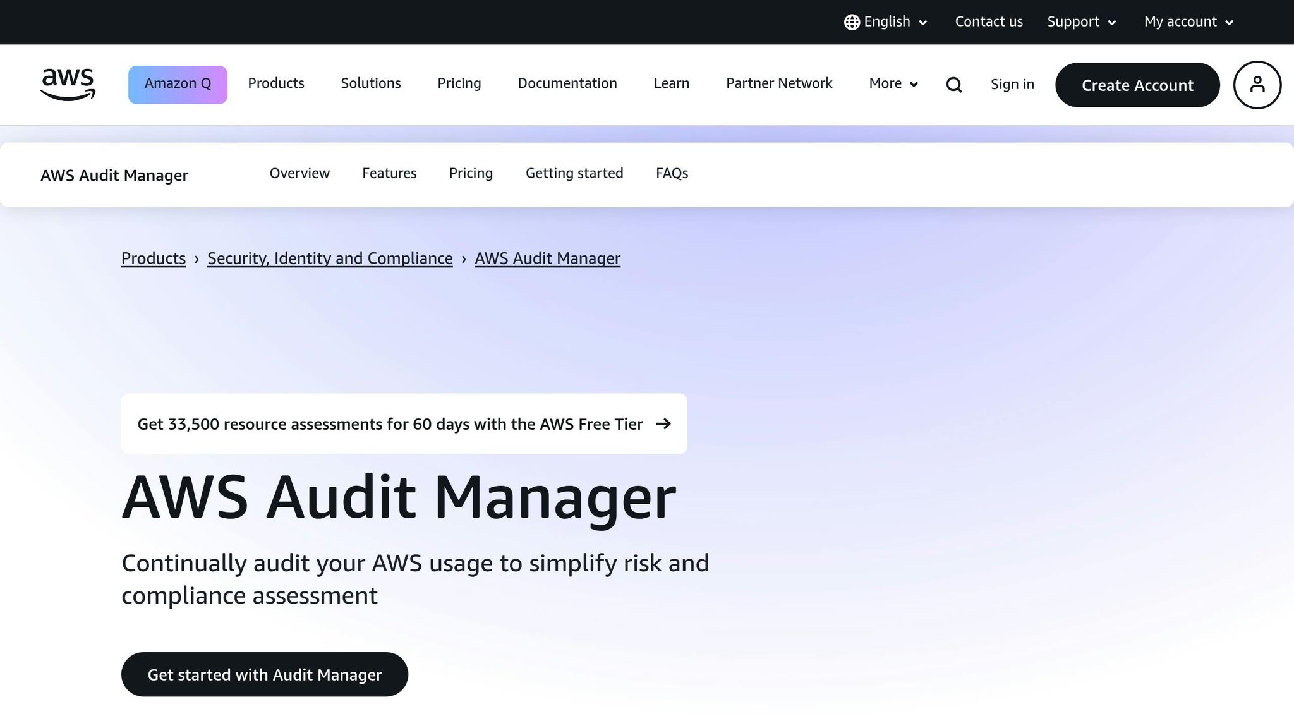This screenshot has height=728, width=1294.
Task: Follow the Products breadcrumb link
Action: coord(154,258)
